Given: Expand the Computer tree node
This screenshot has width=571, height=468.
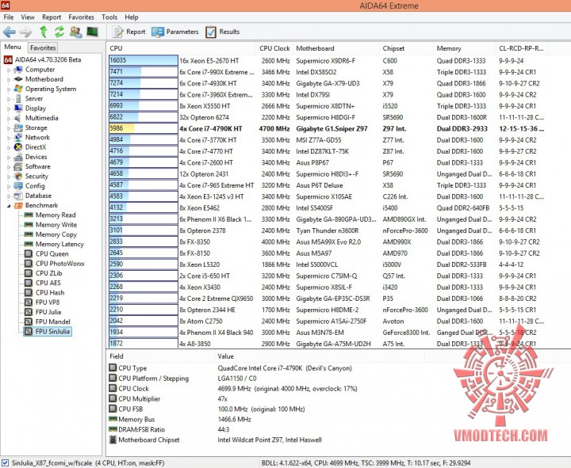Looking at the screenshot, I should coord(9,70).
